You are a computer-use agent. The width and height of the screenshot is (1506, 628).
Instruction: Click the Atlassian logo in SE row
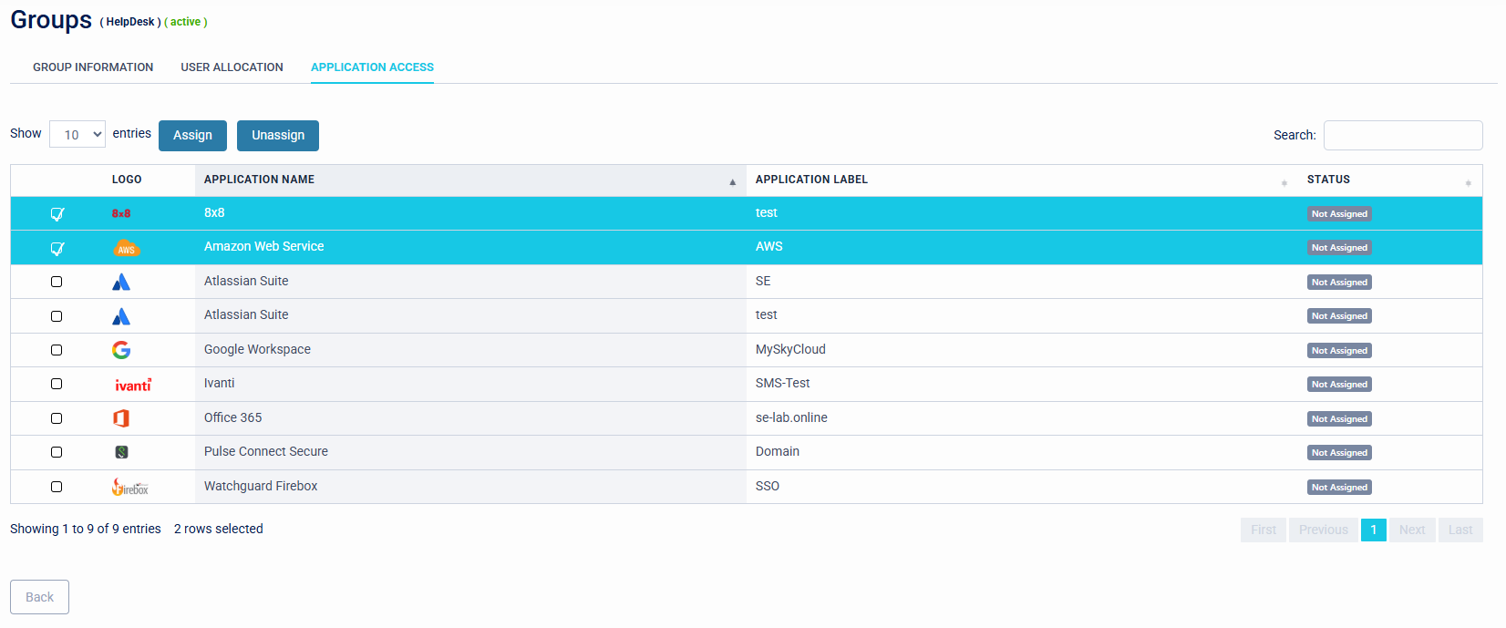121,282
